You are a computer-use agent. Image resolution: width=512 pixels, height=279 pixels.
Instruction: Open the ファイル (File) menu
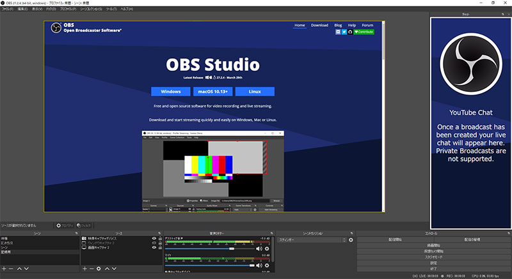pos(8,9)
